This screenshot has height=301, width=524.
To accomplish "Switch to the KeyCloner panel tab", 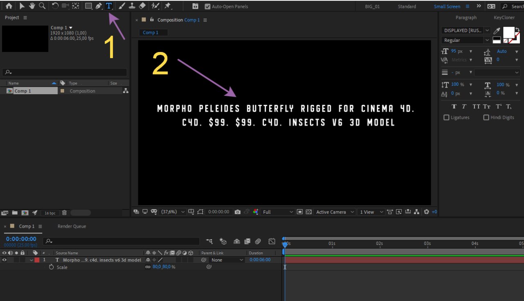I will (504, 18).
